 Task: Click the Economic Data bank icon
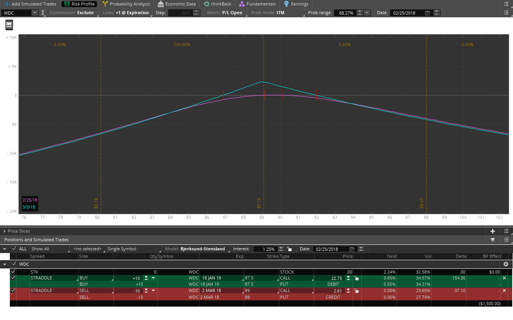[160, 4]
